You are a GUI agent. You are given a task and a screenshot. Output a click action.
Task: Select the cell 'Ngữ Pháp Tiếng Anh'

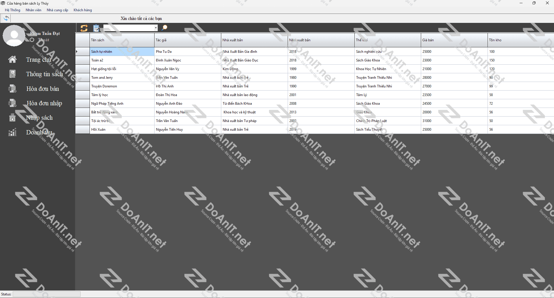[x=122, y=104]
